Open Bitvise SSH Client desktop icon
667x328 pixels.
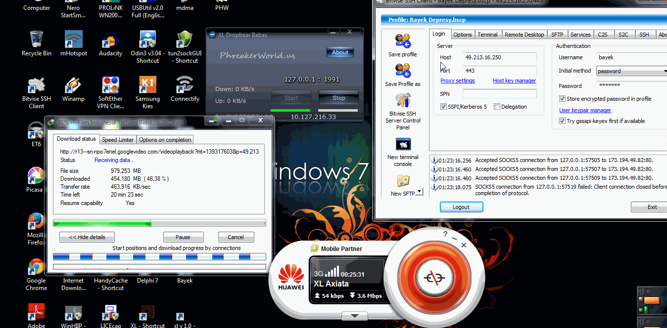click(x=36, y=92)
